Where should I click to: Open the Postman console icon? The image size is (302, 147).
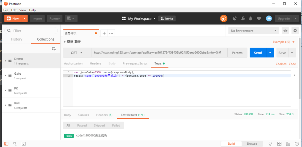click(x=24, y=144)
